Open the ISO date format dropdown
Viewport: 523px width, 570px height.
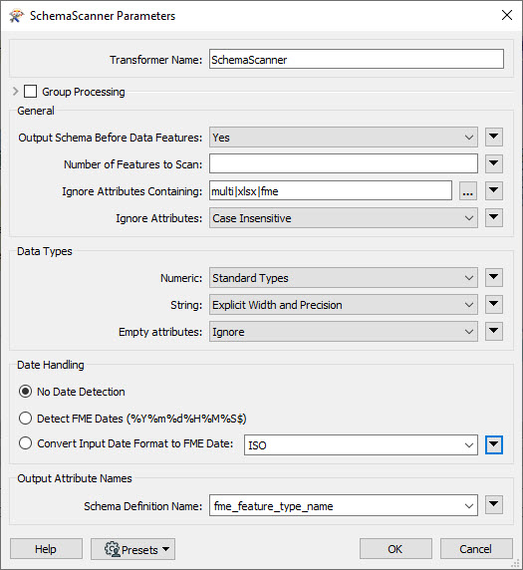tap(361, 445)
